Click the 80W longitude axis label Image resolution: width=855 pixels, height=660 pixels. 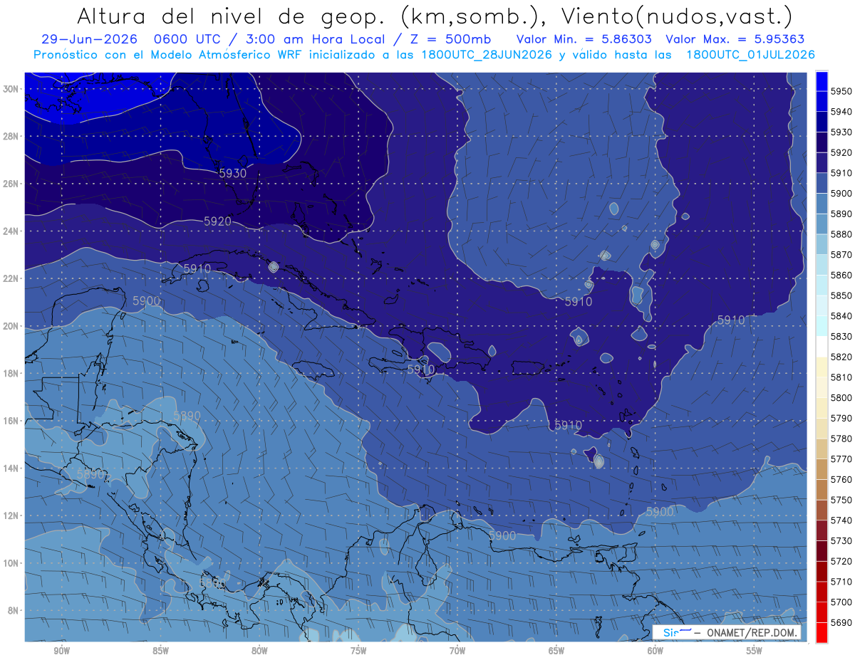259,651
